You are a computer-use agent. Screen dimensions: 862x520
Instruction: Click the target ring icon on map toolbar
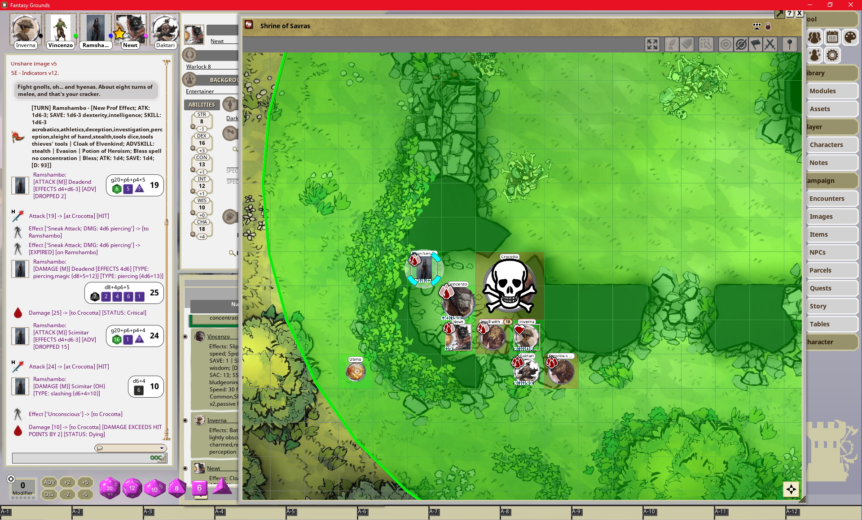(726, 44)
